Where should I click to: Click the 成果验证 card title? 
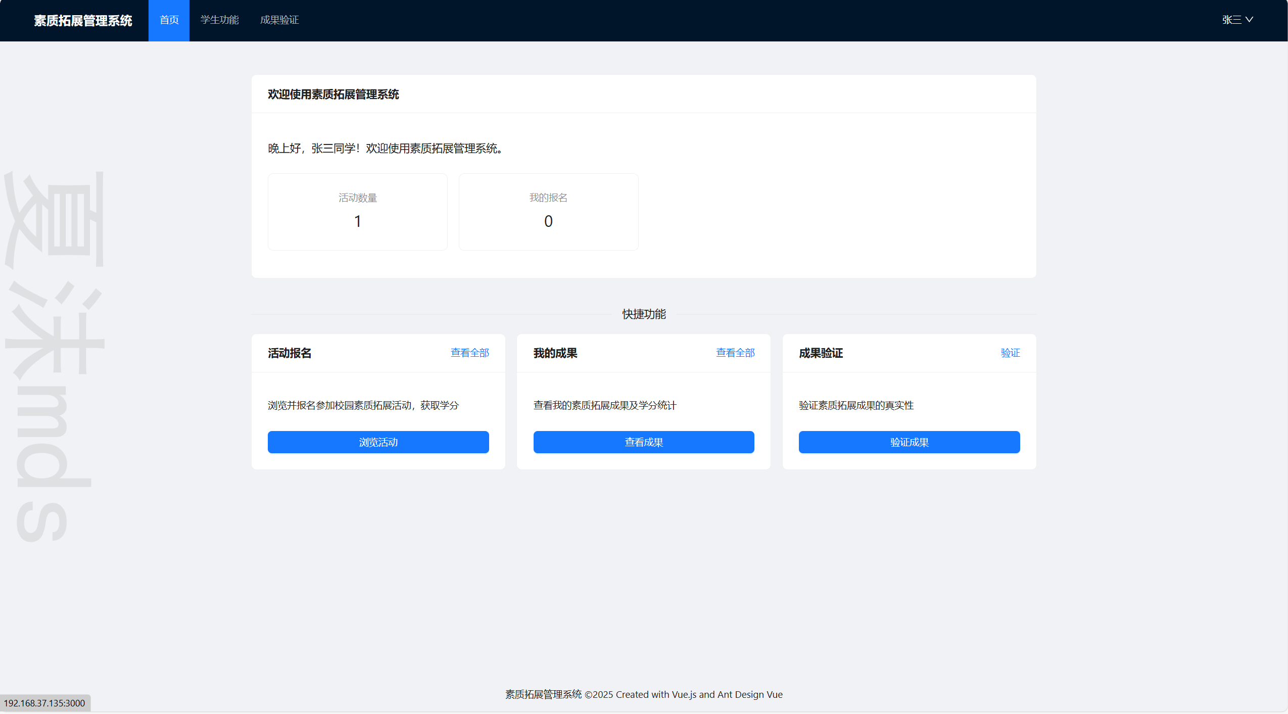821,353
